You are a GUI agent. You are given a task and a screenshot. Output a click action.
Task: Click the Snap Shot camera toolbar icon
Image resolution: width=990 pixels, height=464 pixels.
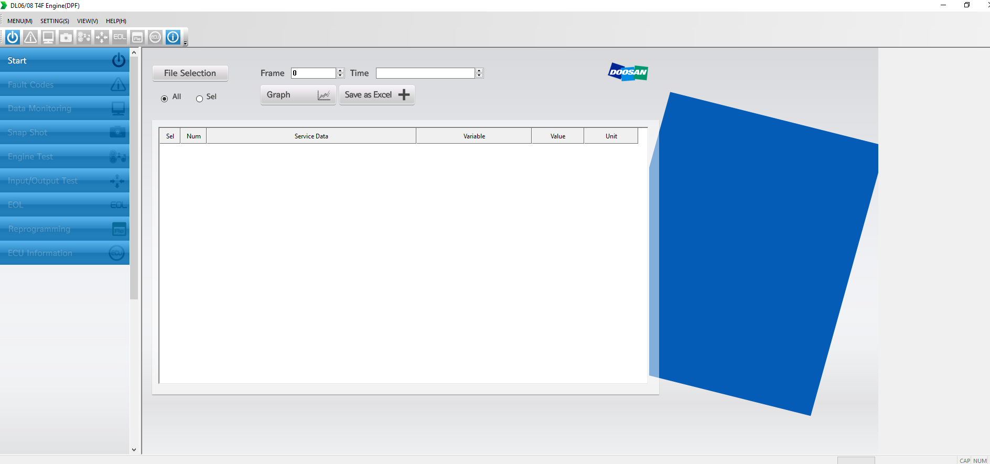[66, 37]
